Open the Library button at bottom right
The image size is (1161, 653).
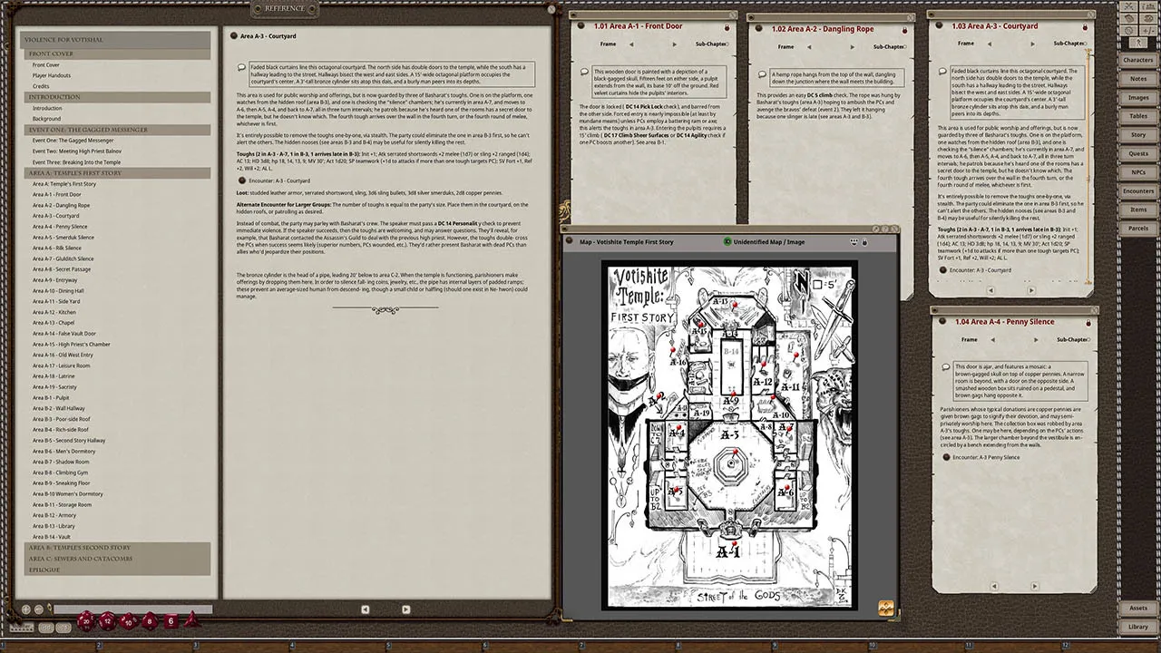pos(1137,627)
